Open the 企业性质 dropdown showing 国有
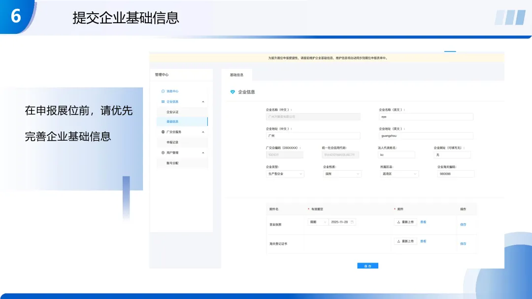Viewport: 532px width, 299px height. pos(342,174)
